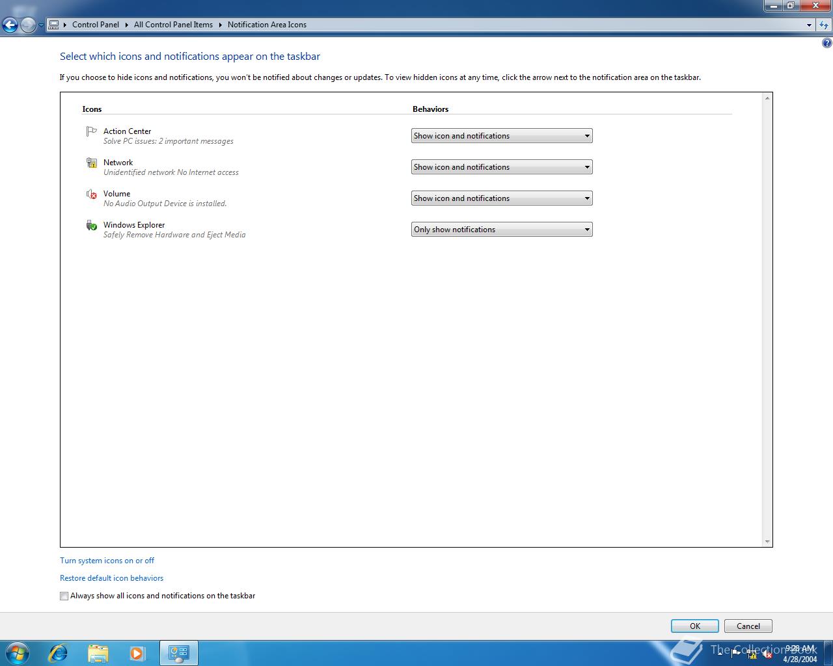
Task: Click 'Safely Remove Hardware and Eject Media' text
Action: pos(174,235)
